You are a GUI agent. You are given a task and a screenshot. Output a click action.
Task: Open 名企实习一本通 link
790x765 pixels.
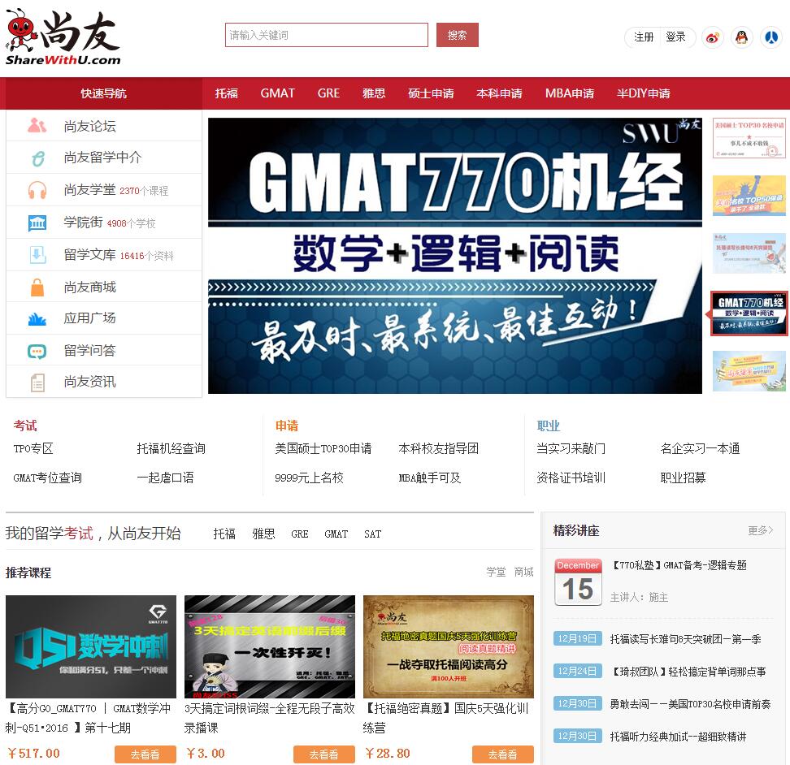tap(700, 448)
